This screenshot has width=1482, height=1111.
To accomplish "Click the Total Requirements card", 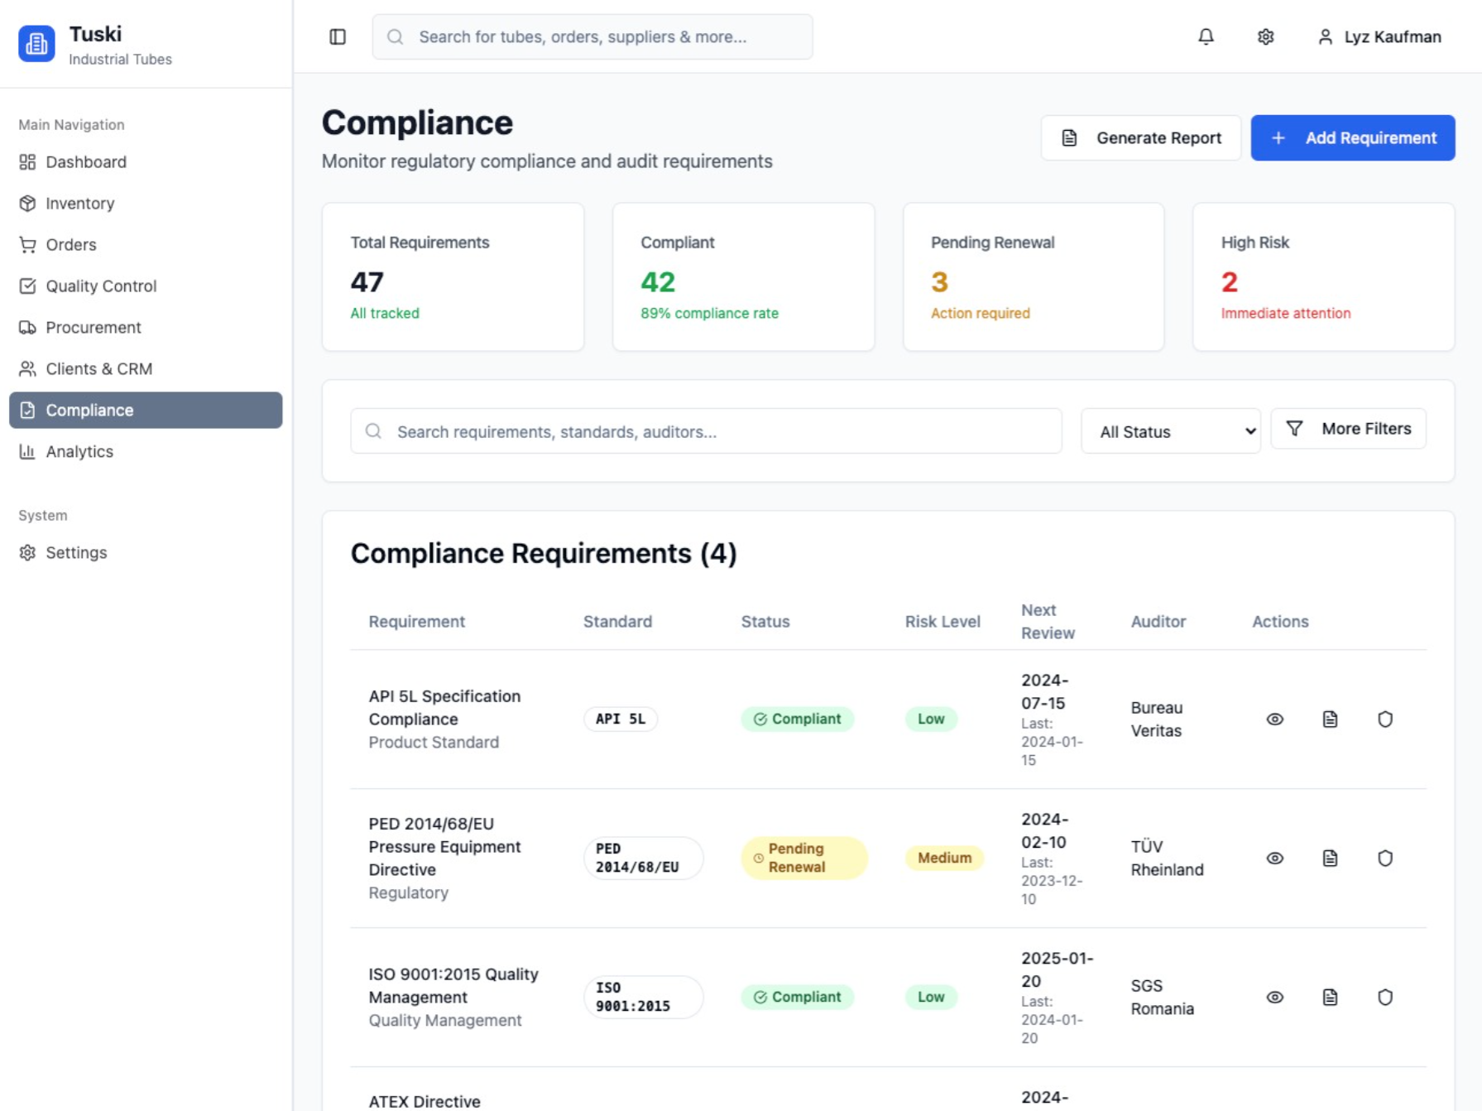I will 453,277.
